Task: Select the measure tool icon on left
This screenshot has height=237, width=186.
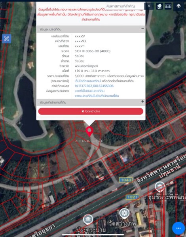Action: tap(6, 39)
